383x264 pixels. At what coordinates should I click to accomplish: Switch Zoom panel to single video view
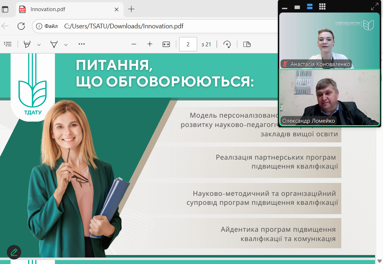(x=297, y=7)
